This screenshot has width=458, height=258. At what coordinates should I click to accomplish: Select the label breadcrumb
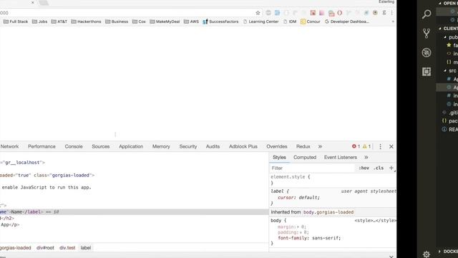point(86,248)
